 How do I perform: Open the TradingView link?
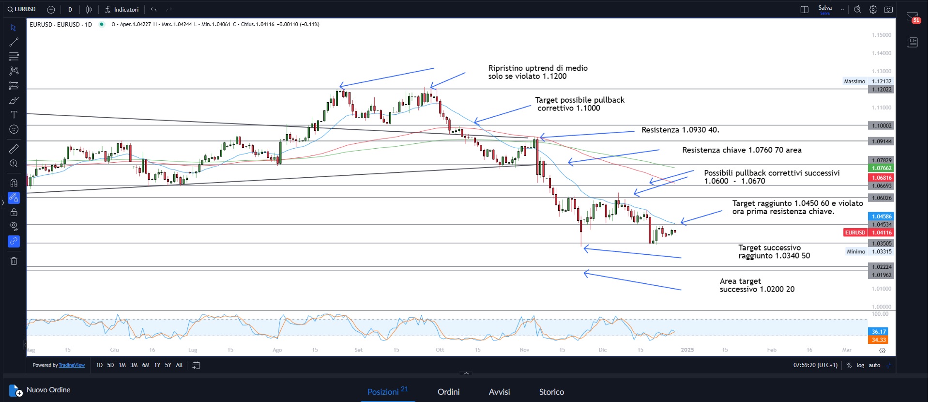72,365
